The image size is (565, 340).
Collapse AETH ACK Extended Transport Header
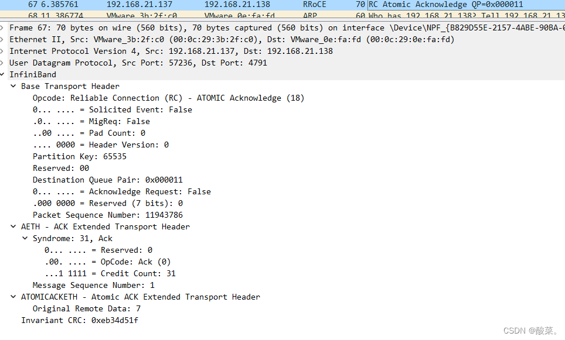point(13,226)
